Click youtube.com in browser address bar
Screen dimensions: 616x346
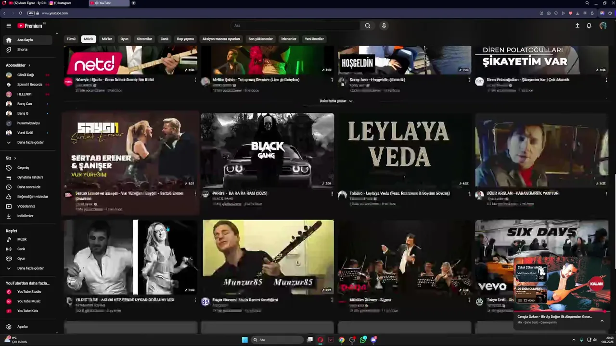(x=55, y=13)
